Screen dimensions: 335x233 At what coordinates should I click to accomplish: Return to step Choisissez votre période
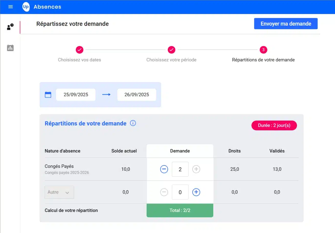coord(171,50)
